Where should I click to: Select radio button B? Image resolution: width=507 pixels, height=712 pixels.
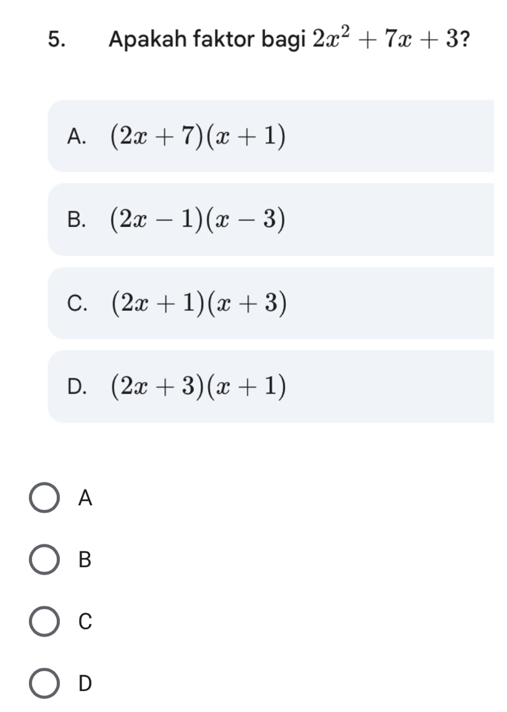point(44,560)
